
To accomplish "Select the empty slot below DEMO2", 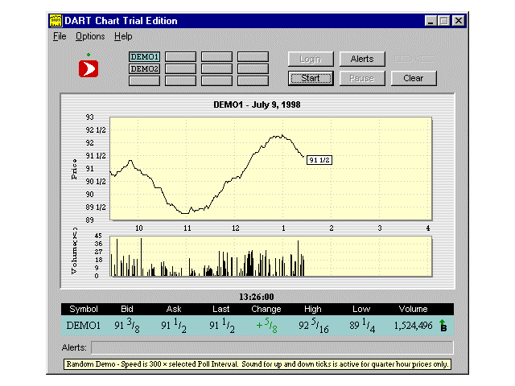I will click(x=145, y=80).
